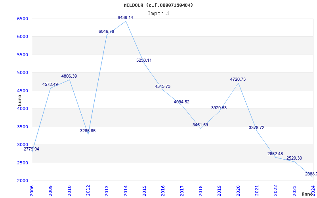Click the 5000 y-axis tick label
This screenshot has height=198, width=317.
point(22,73)
